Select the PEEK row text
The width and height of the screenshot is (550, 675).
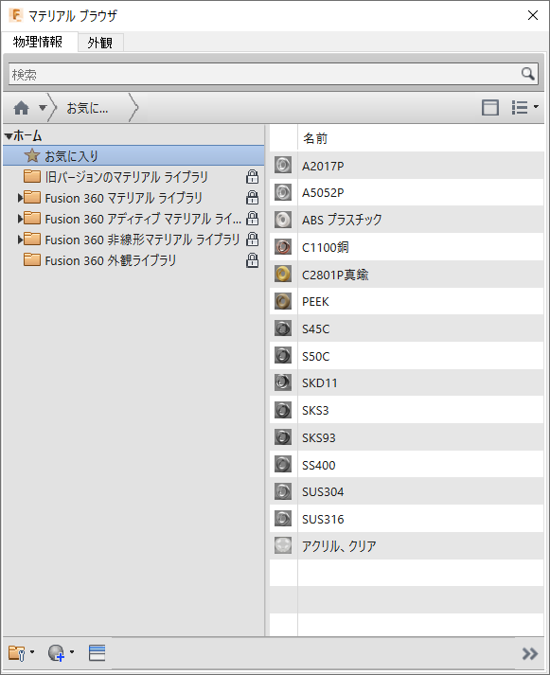point(315,301)
